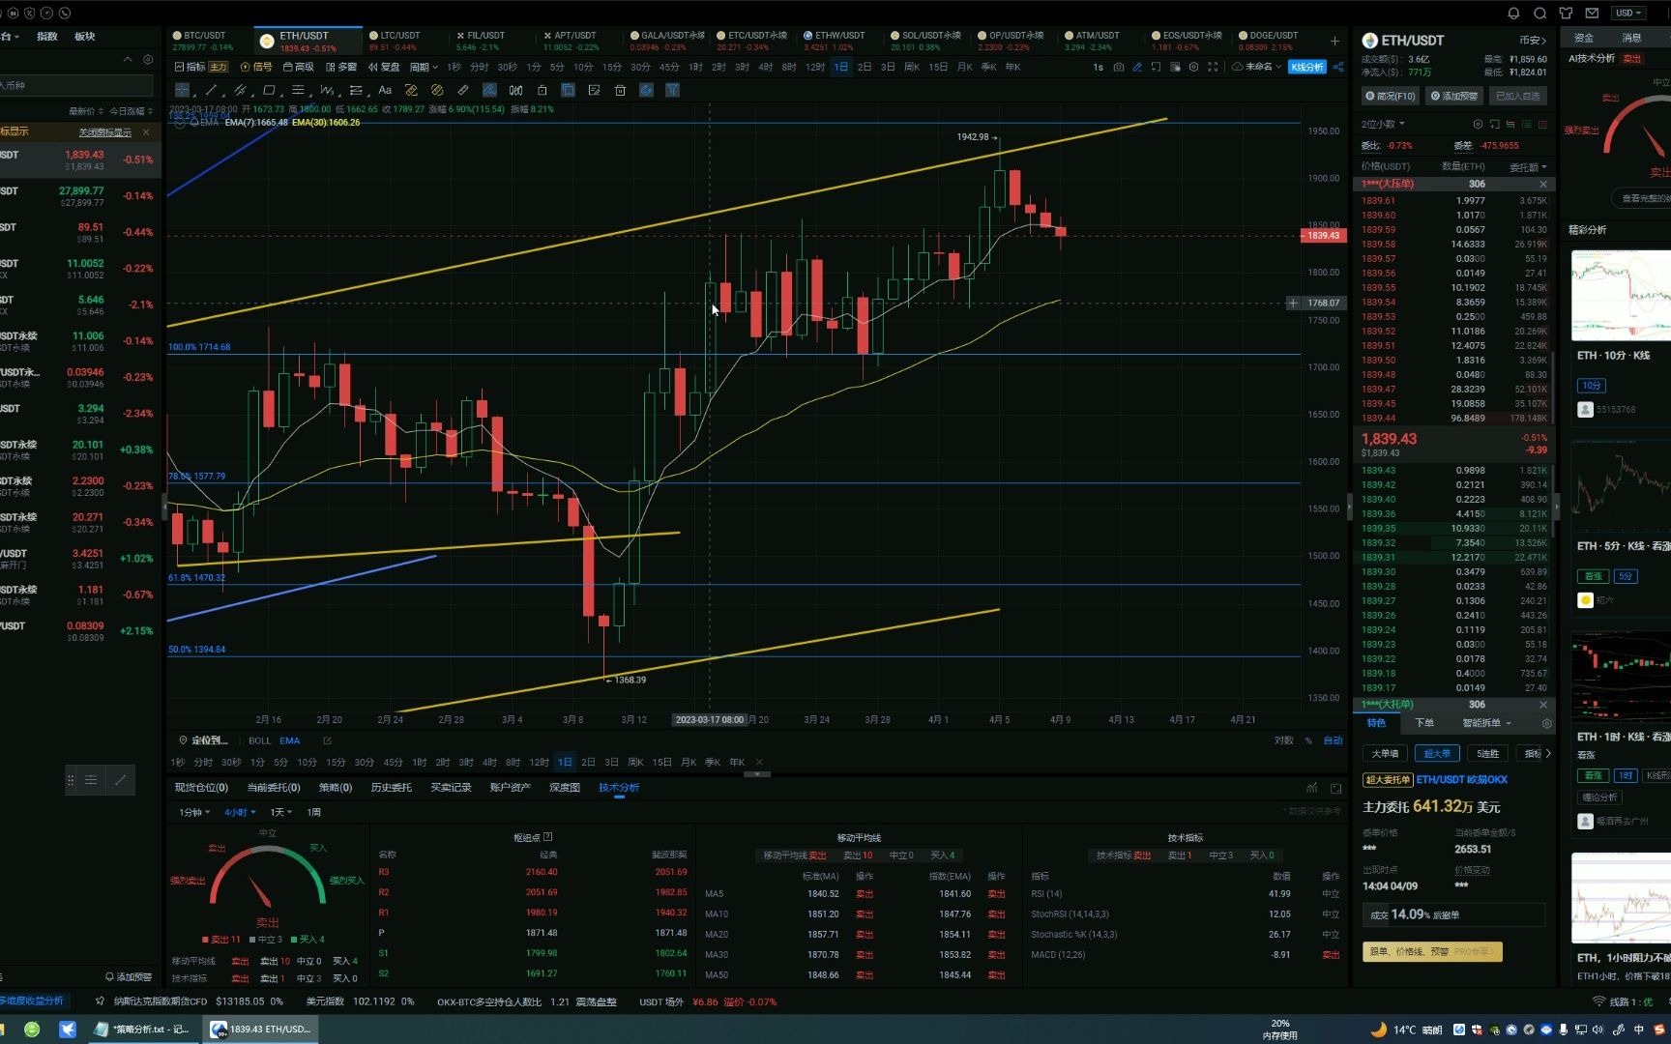1671x1044 pixels.
Task: Open the USD currency dropdown
Action: (1627, 13)
